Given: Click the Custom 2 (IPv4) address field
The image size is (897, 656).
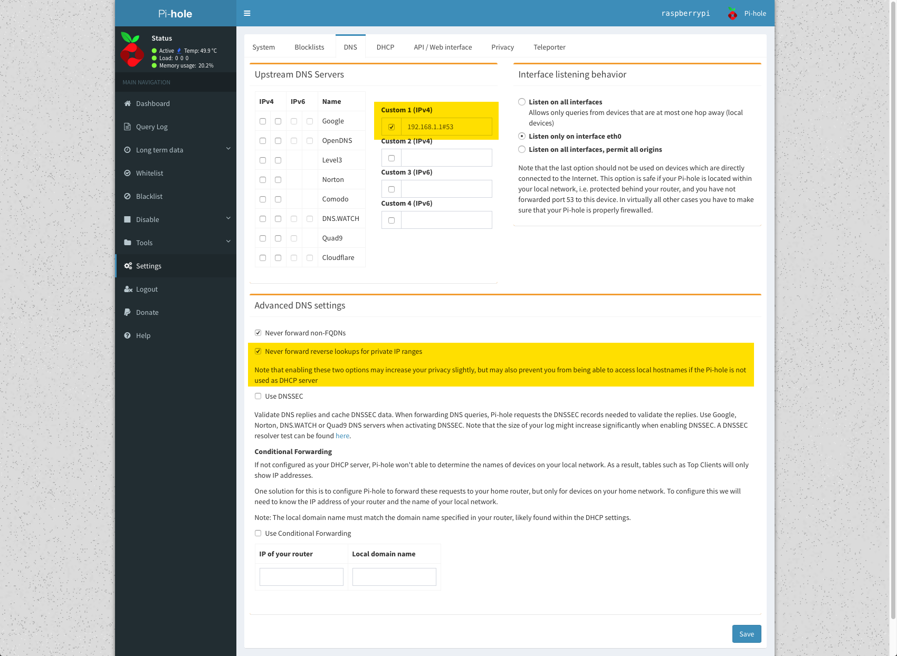Looking at the screenshot, I should (446, 158).
